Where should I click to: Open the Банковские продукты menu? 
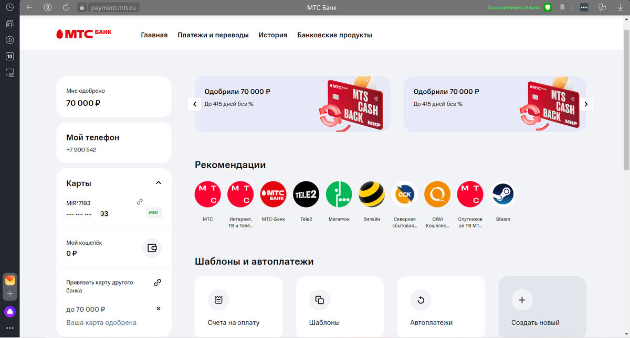click(334, 35)
